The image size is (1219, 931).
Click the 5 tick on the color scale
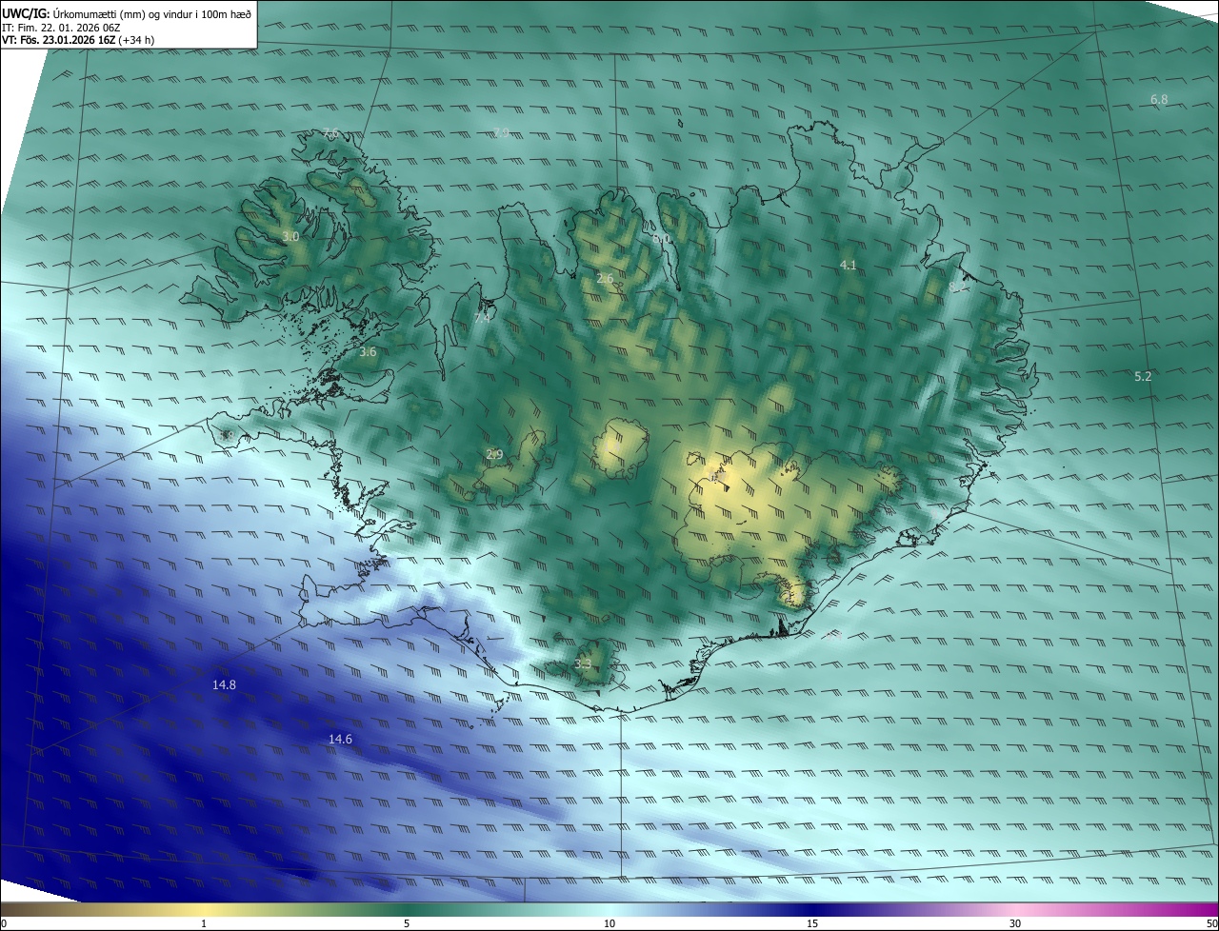pyautogui.click(x=407, y=923)
